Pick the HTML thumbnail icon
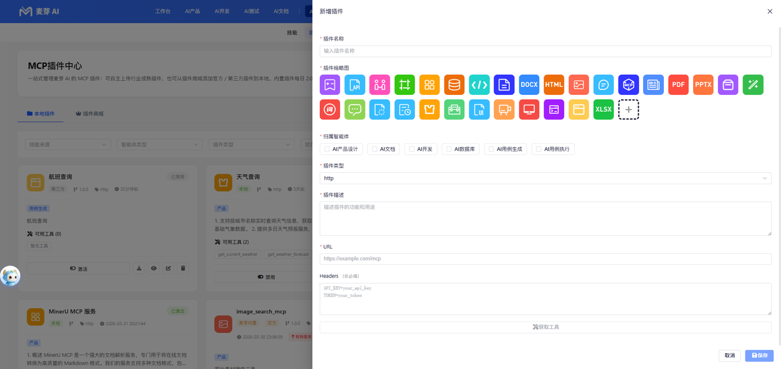Image resolution: width=781 pixels, height=369 pixels. [x=554, y=85]
